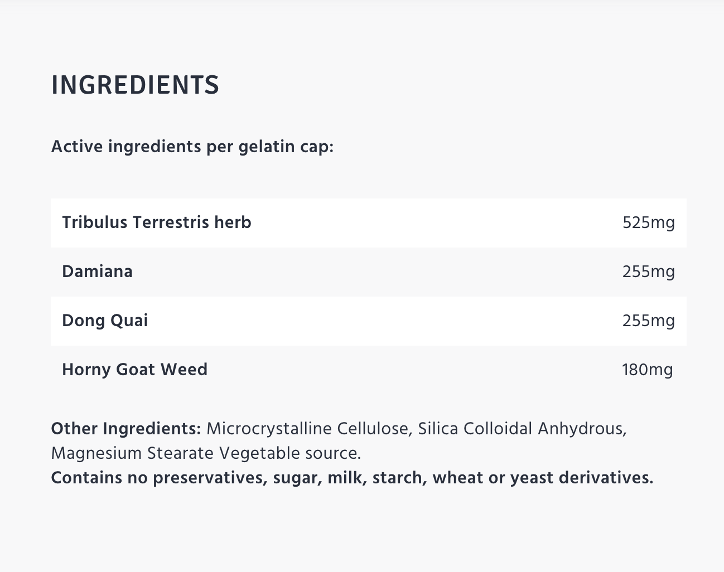Click the Tribulus Terrestris herb label
This screenshot has width=724, height=572.
[x=157, y=222]
